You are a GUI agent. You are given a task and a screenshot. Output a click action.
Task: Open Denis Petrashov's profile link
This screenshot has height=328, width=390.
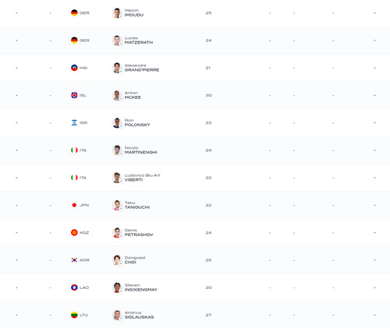pyautogui.click(x=139, y=233)
